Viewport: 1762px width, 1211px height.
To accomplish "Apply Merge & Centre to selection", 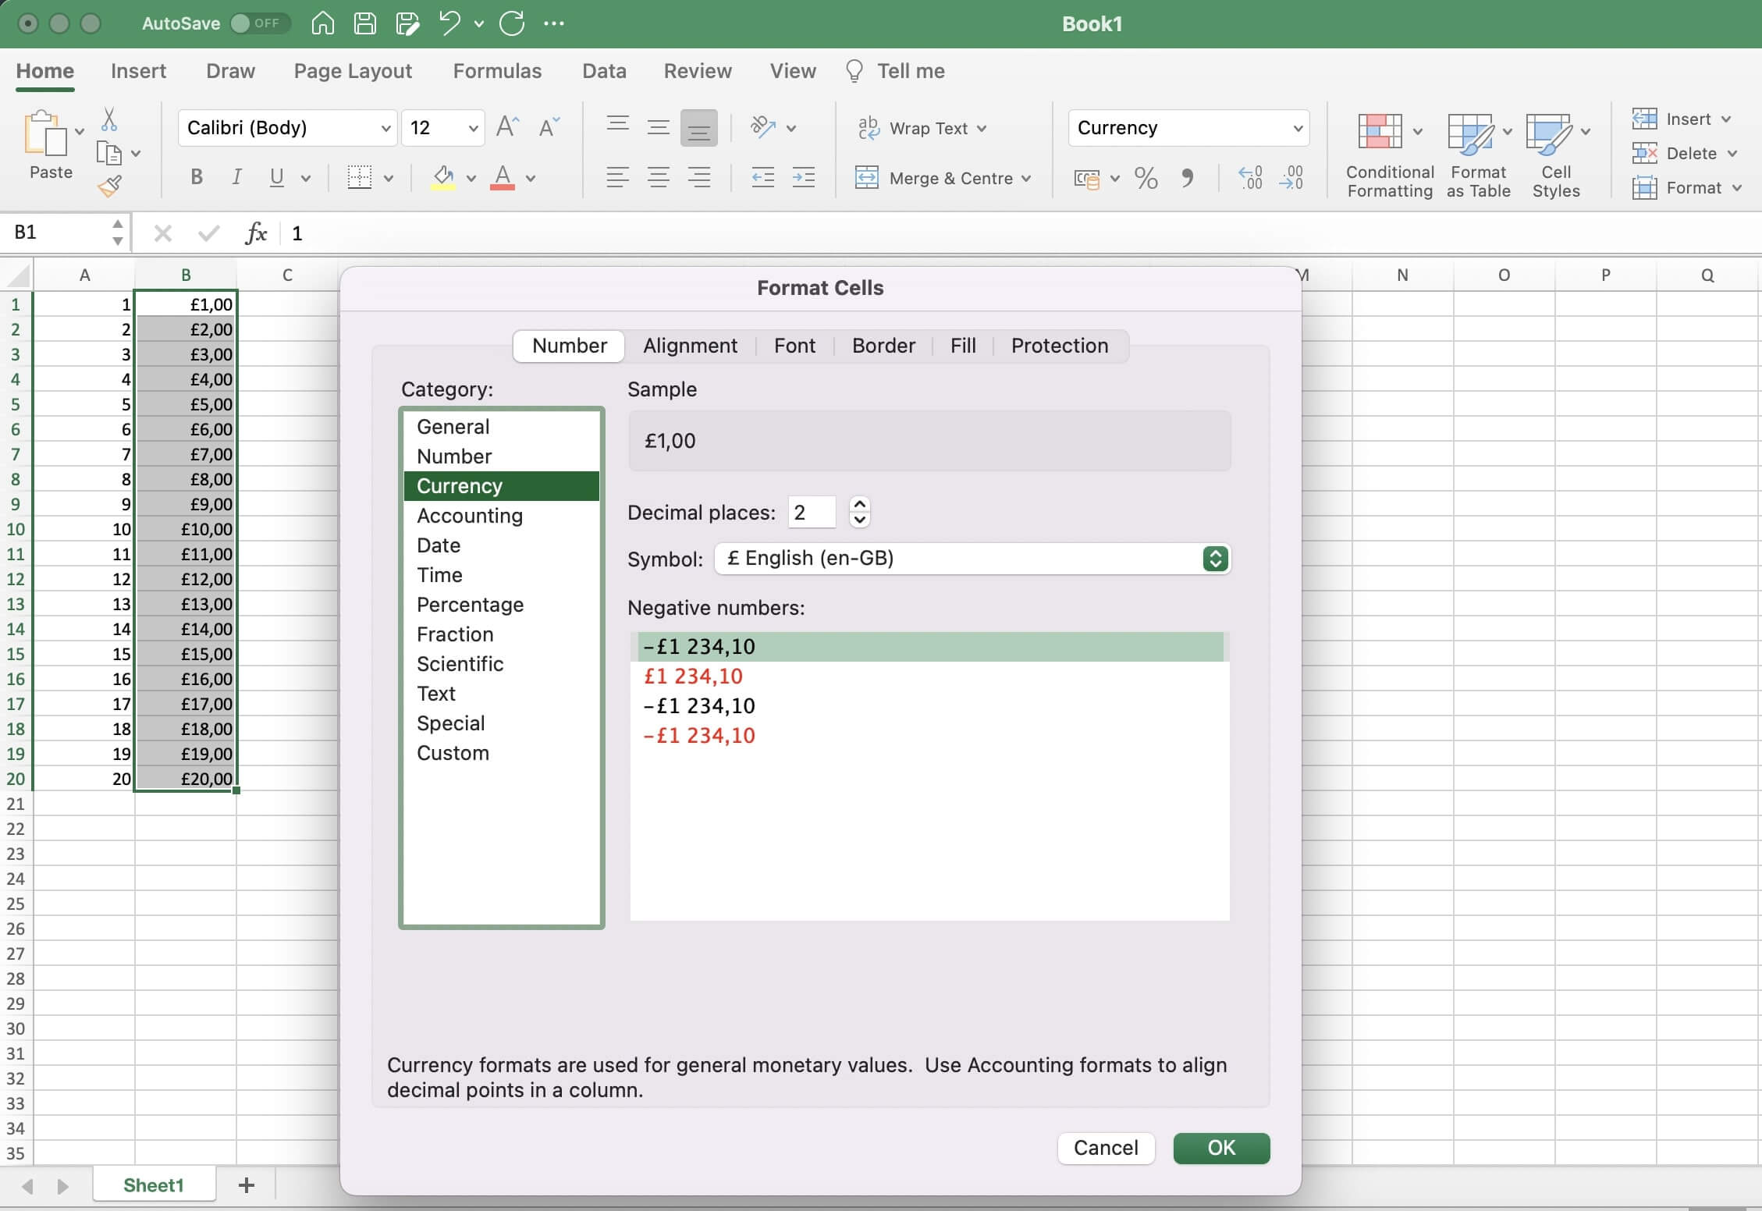I will [x=943, y=178].
